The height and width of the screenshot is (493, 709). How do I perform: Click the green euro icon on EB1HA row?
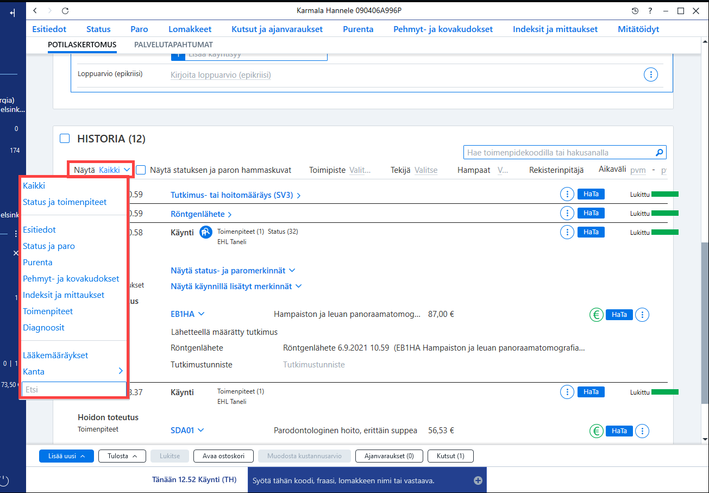pyautogui.click(x=596, y=314)
